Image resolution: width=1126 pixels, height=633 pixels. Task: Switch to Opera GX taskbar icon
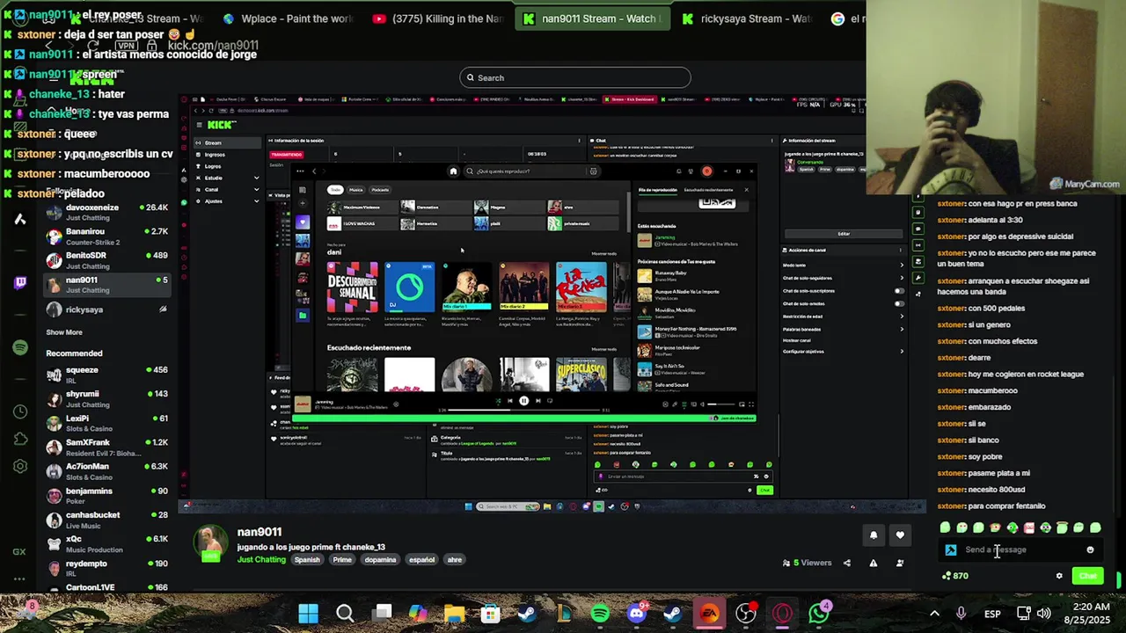tap(782, 613)
